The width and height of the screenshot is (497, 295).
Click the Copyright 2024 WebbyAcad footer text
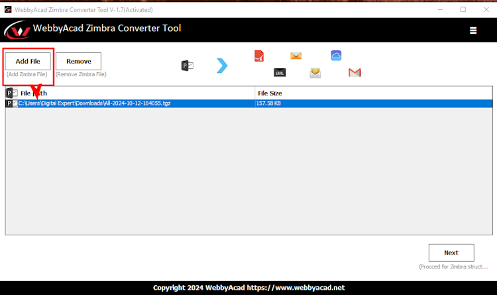(x=248, y=288)
